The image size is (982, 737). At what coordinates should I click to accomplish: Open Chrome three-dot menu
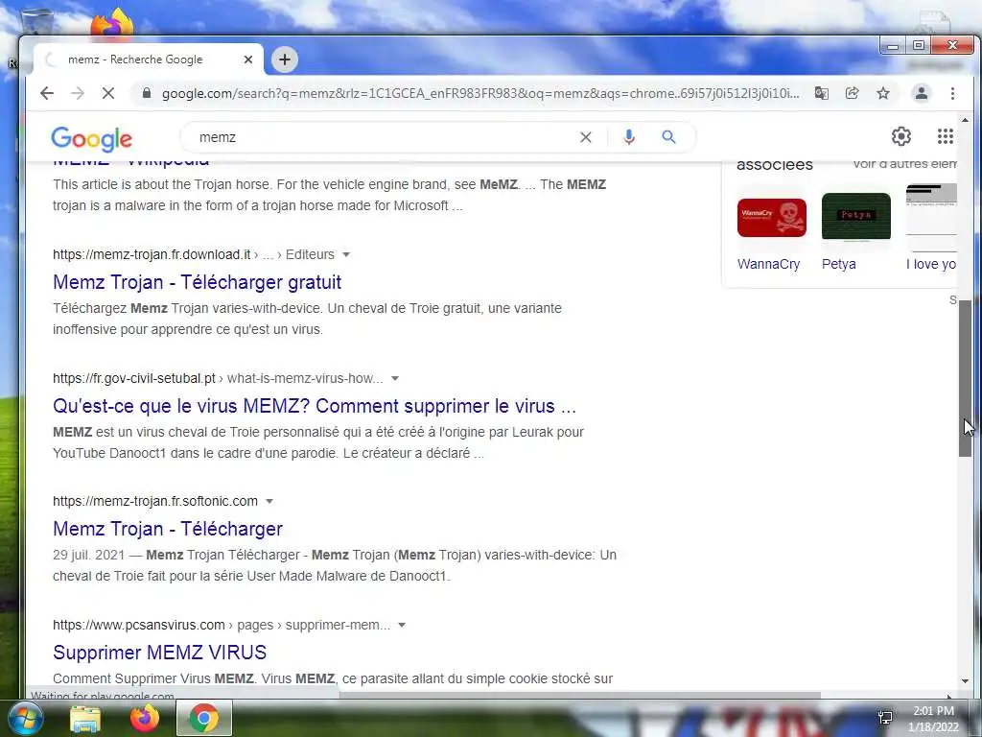952,93
